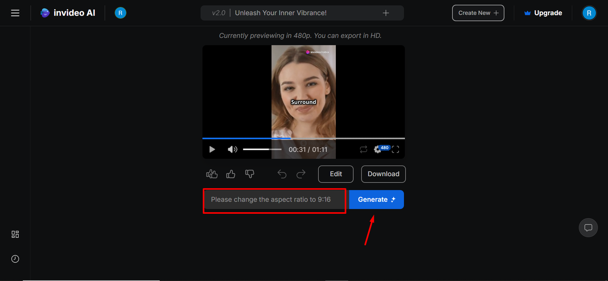Open the hamburger menu
Viewport: 608px width, 281px height.
pos(15,13)
